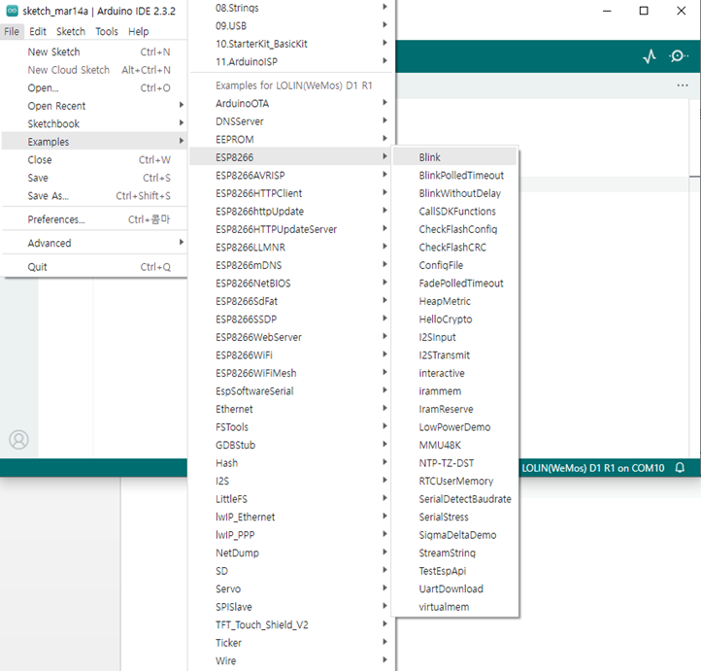The image size is (701, 671).
Task: Expand the Advanced submenu
Action: point(94,243)
